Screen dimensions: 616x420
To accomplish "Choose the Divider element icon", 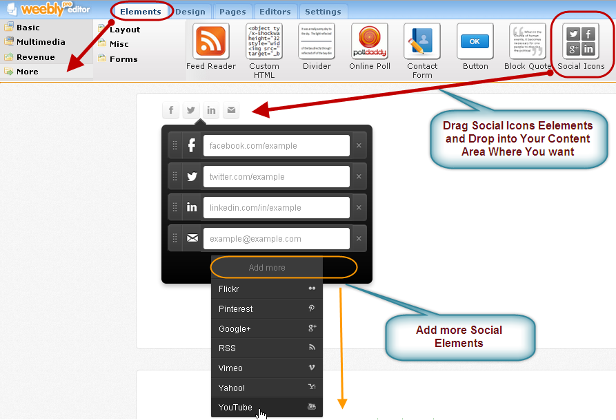I will [317, 41].
